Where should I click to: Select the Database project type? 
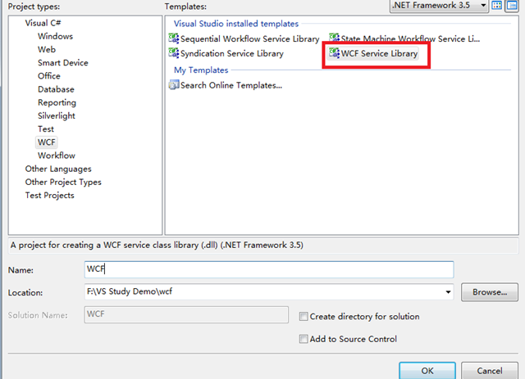56,89
